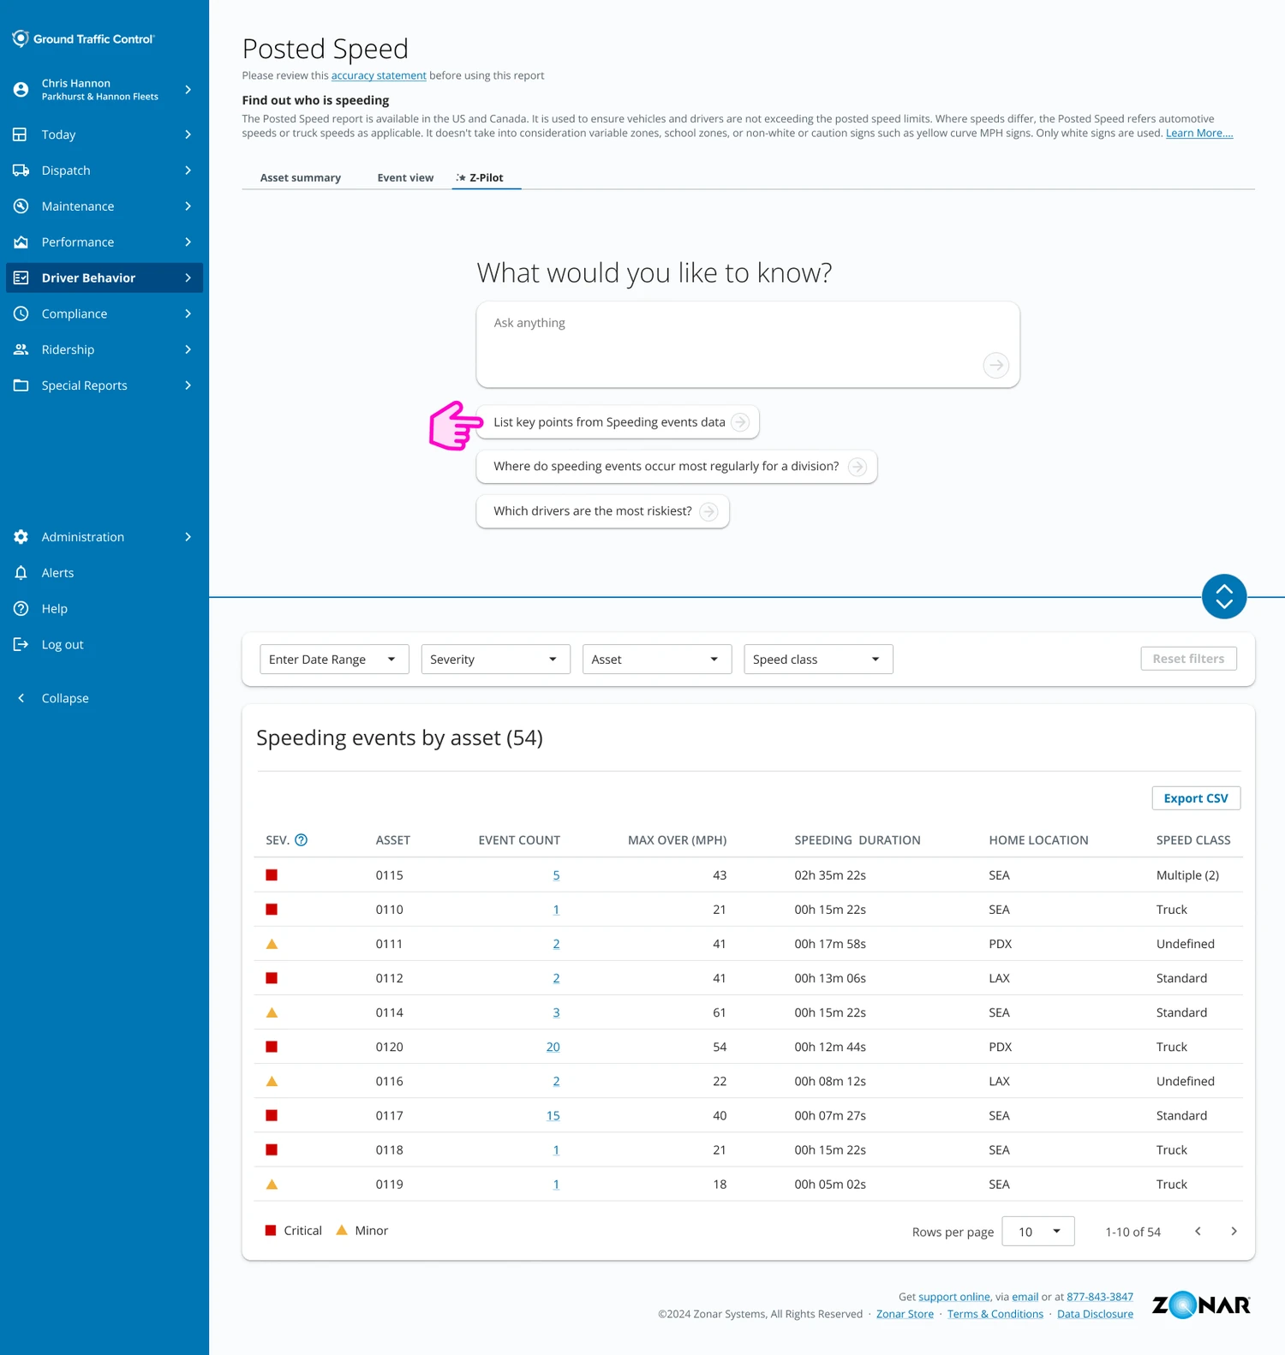This screenshot has width=1285, height=1355.
Task: Expand Chris Hannon account chevron
Action: (188, 89)
